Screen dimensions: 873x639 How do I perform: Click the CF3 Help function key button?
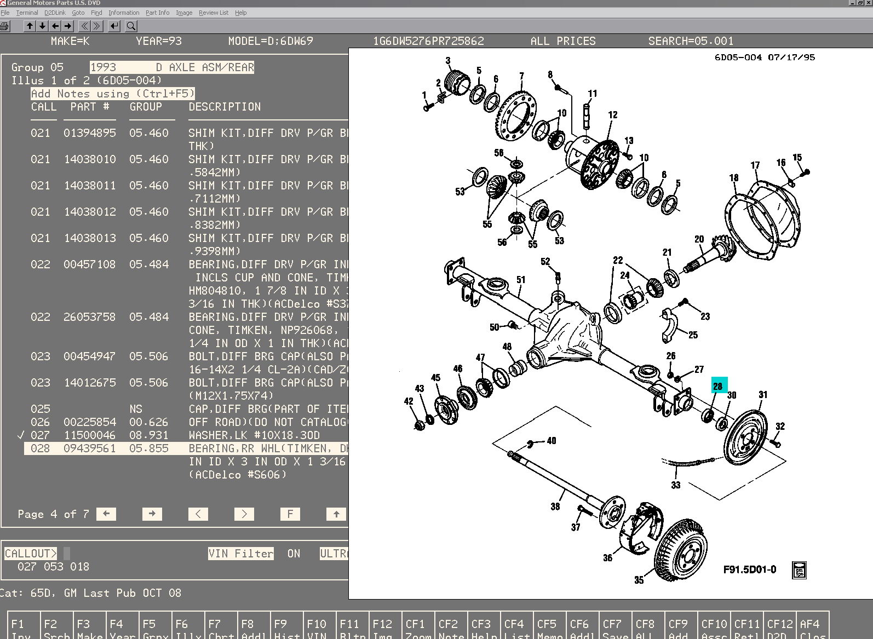tap(484, 625)
